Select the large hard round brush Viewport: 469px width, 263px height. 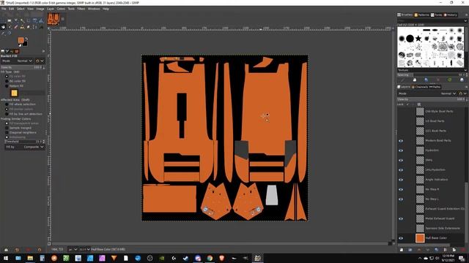point(410,39)
